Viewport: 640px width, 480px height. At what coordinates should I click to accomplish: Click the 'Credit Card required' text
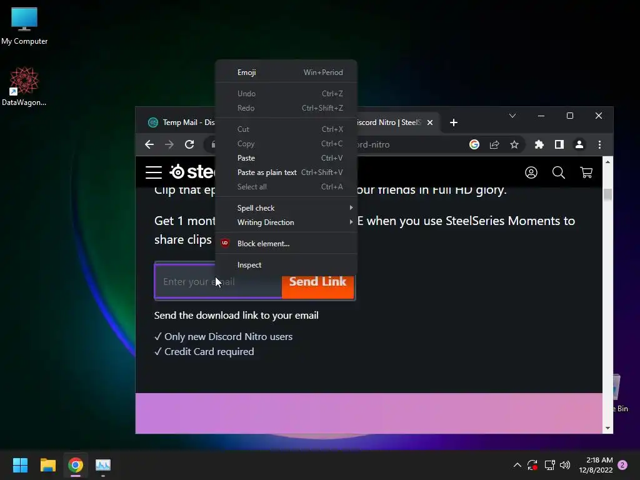(209, 352)
